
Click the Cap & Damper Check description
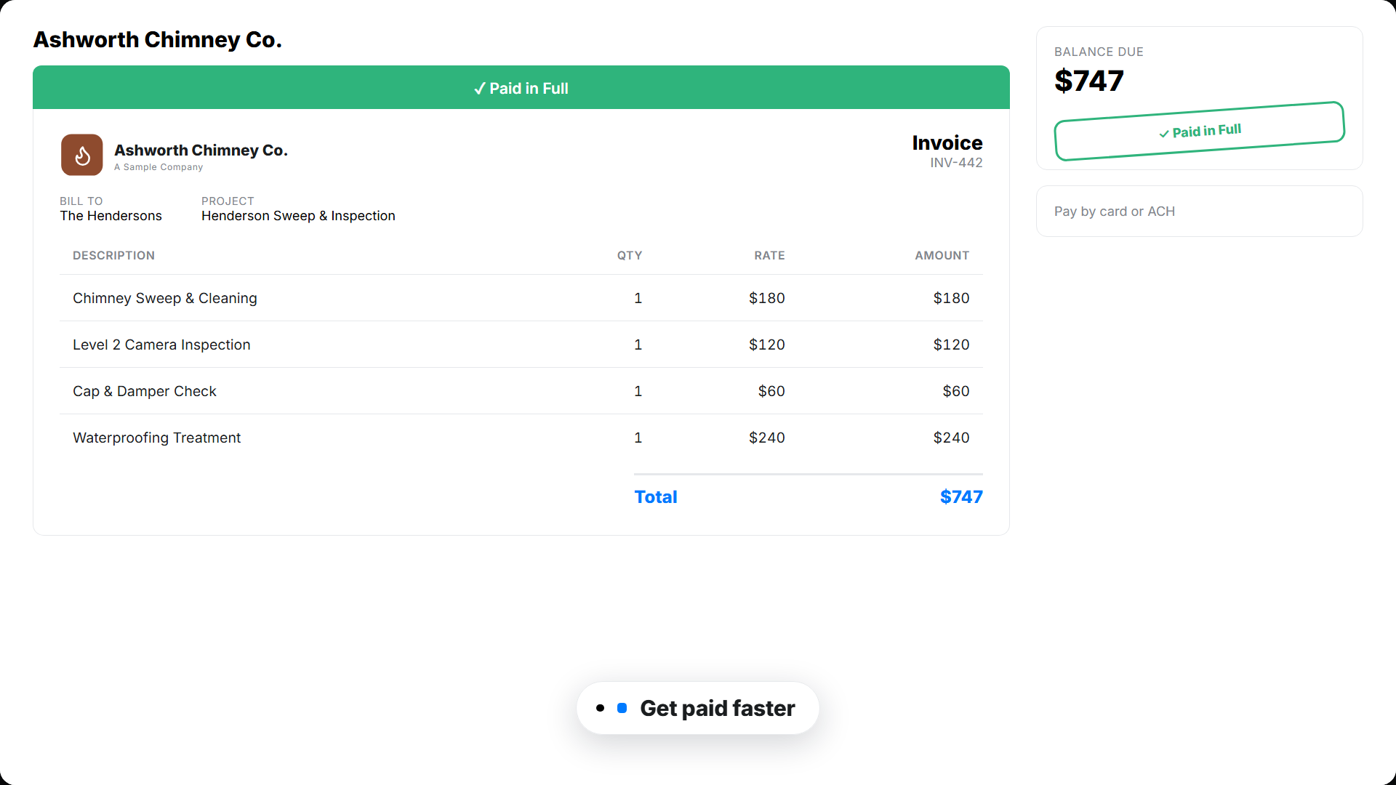tap(145, 391)
